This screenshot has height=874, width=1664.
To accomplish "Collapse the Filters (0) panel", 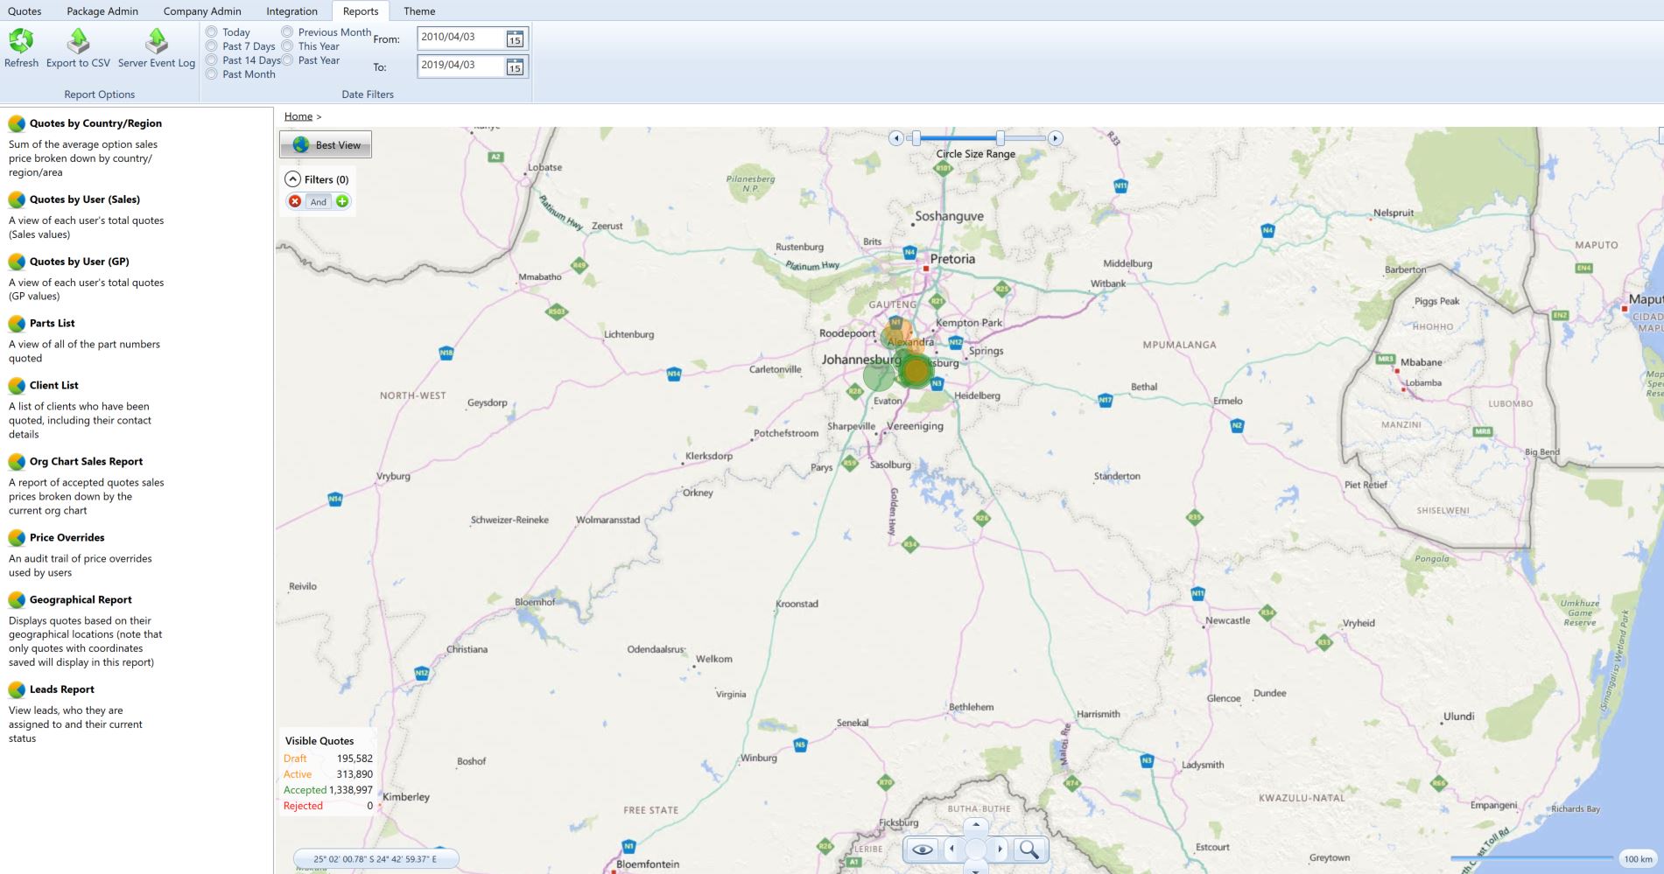I will tap(292, 179).
